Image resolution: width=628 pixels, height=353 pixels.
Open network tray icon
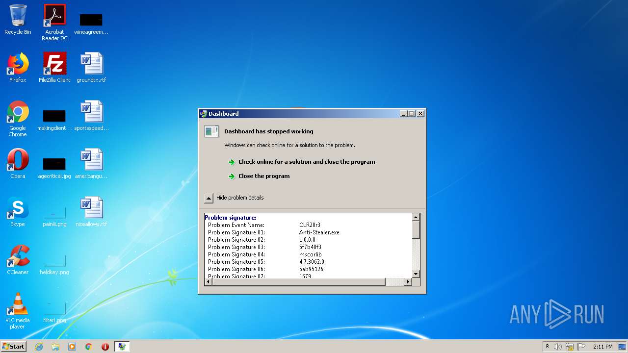click(x=570, y=347)
